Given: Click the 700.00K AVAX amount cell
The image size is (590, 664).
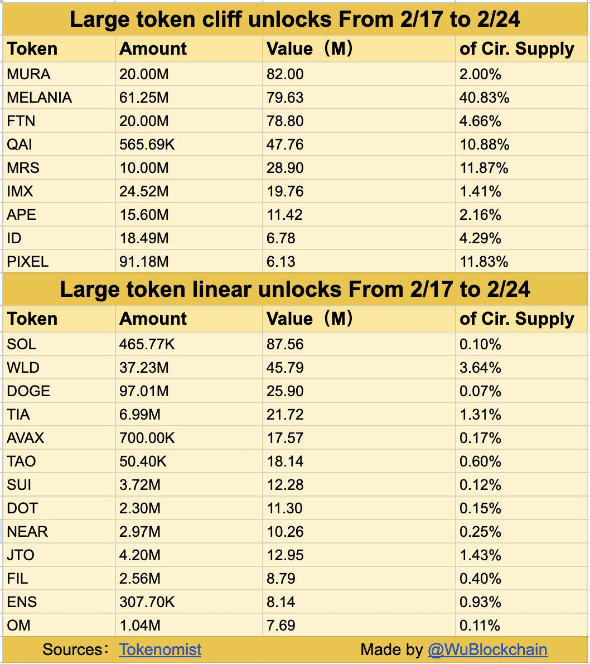Looking at the screenshot, I should [147, 438].
